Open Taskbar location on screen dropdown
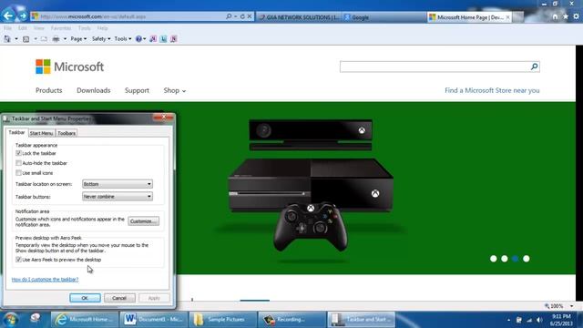 click(118, 184)
